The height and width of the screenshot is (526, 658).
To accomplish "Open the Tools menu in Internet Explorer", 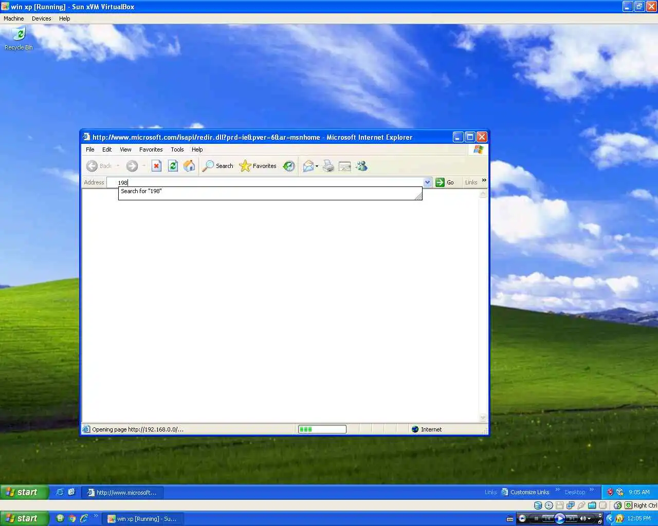I will pos(177,149).
